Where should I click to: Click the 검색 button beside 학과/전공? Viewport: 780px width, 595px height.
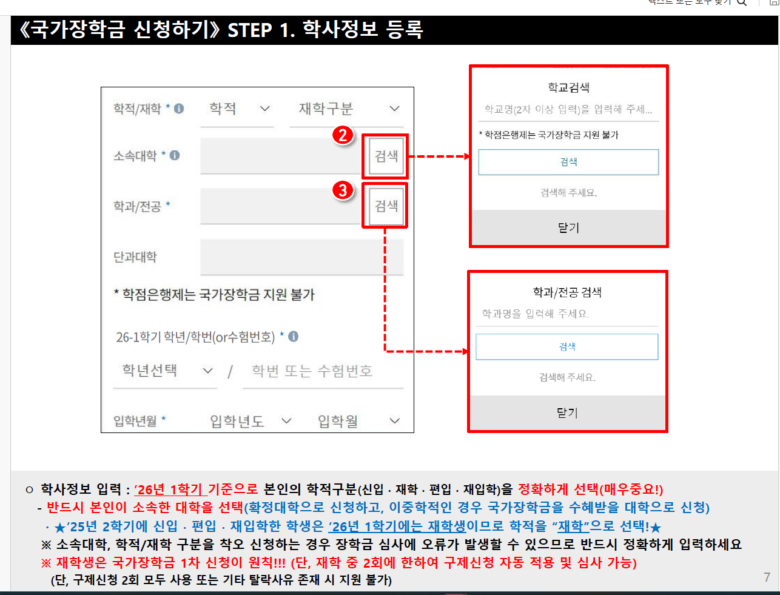385,205
